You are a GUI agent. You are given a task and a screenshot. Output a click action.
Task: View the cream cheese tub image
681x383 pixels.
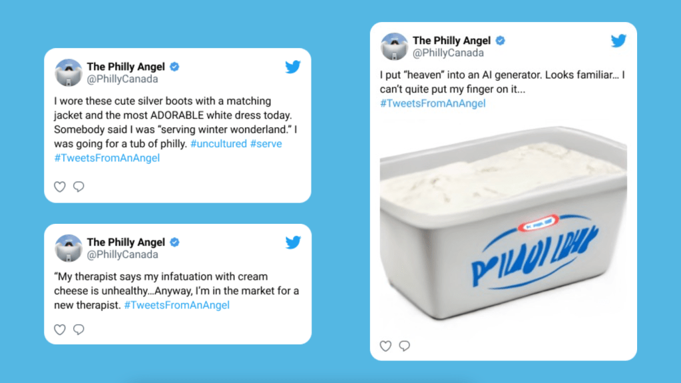pos(503,222)
